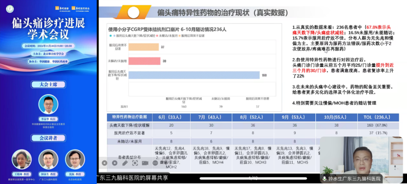Image resolution: width=407 pixels, height=184 pixels.
Task: Click the 特异性药物治疗数据 table header
Action: pos(129,117)
